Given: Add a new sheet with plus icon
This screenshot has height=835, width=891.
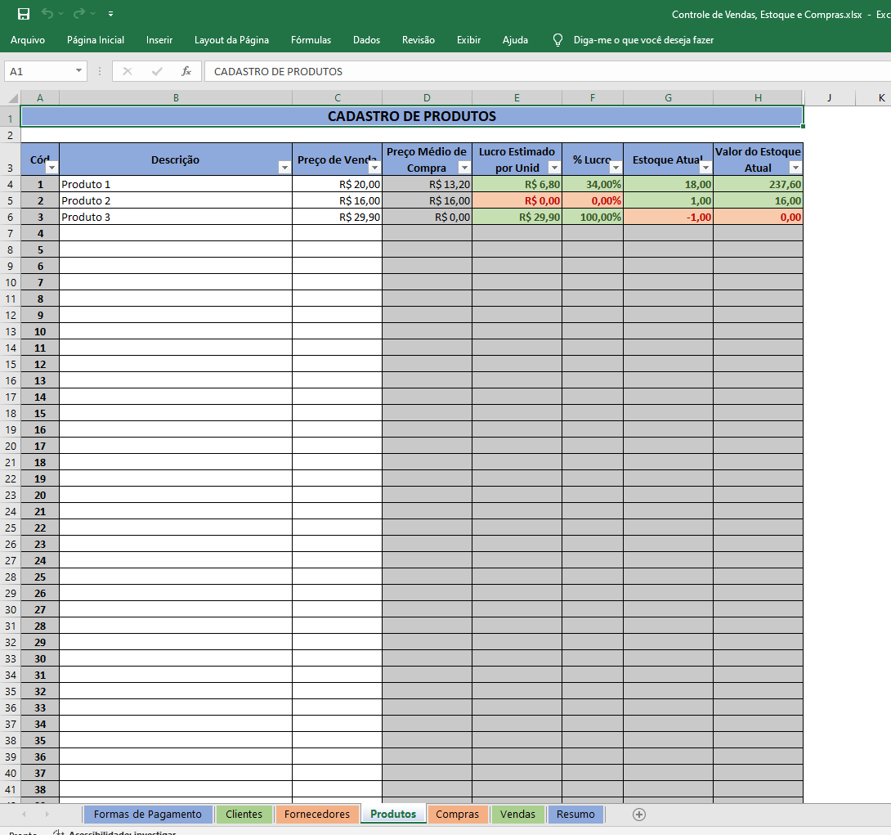Looking at the screenshot, I should point(639,814).
